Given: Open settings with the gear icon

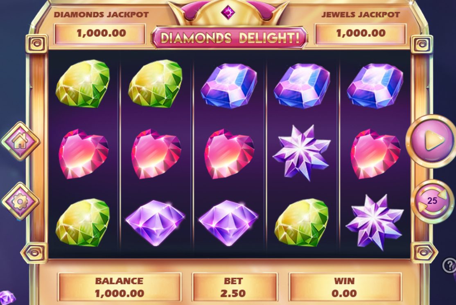Looking at the screenshot, I should click(20, 201).
